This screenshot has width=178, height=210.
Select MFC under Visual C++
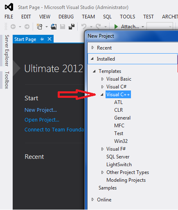point(119,126)
